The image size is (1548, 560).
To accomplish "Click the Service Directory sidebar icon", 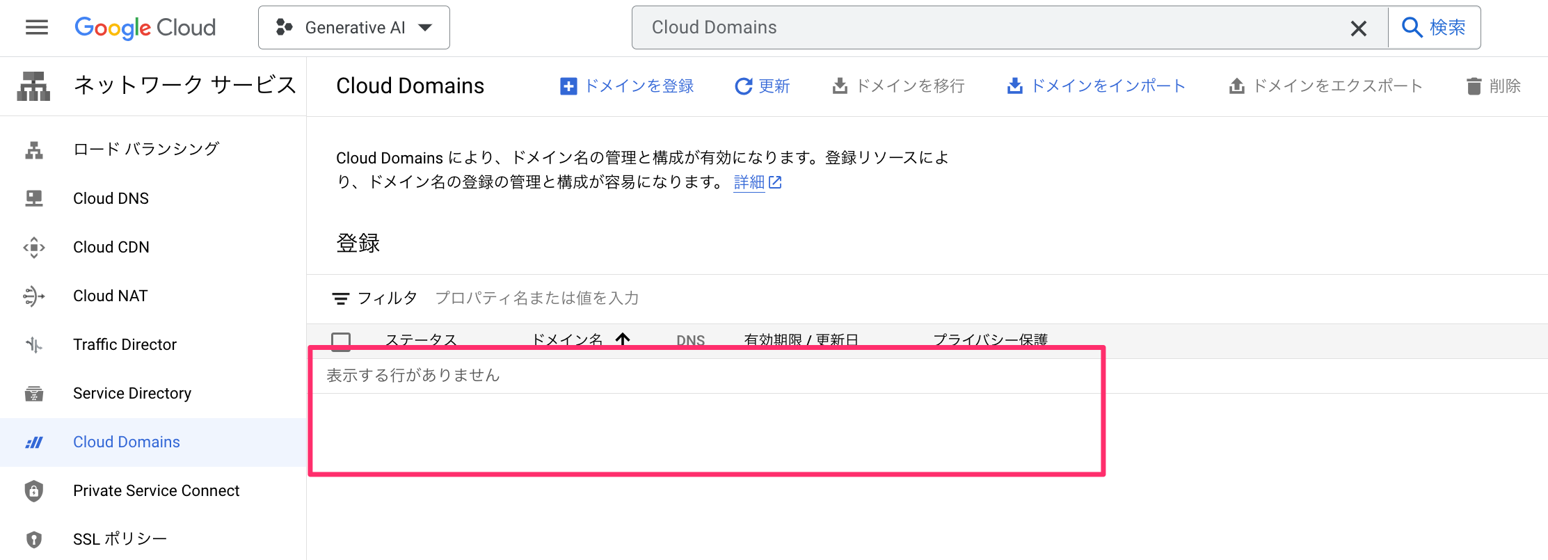I will point(34,394).
